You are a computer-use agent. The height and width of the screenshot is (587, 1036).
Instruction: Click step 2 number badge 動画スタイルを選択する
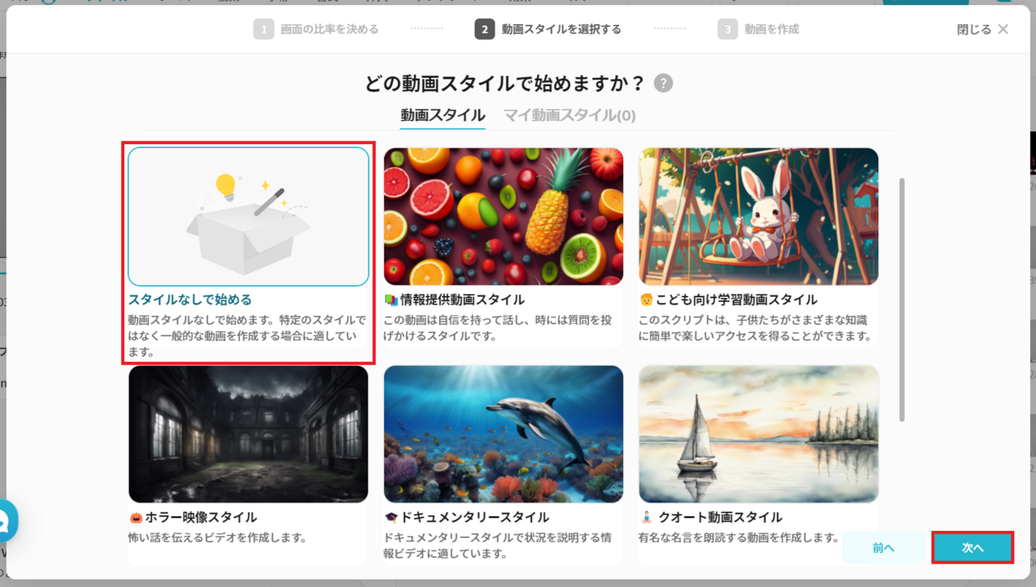(x=484, y=29)
